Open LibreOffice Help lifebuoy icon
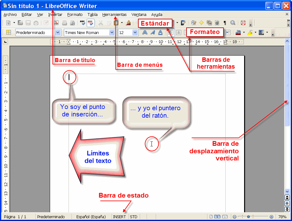292x221 pixels. tap(243, 23)
